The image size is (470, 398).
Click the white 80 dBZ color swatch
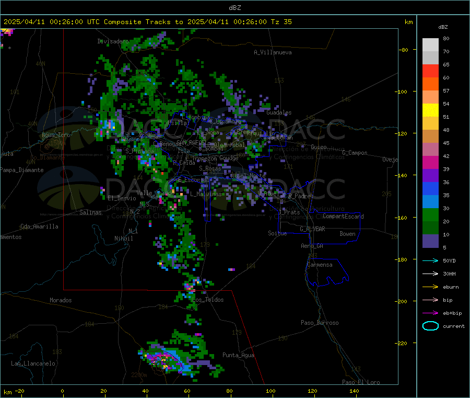[430, 45]
